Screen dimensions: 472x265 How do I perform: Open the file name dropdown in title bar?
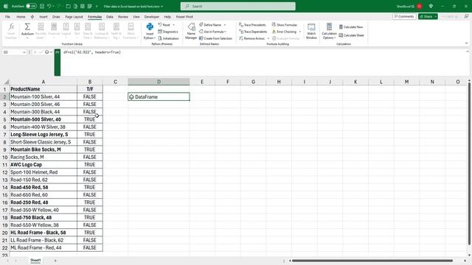click(x=133, y=7)
